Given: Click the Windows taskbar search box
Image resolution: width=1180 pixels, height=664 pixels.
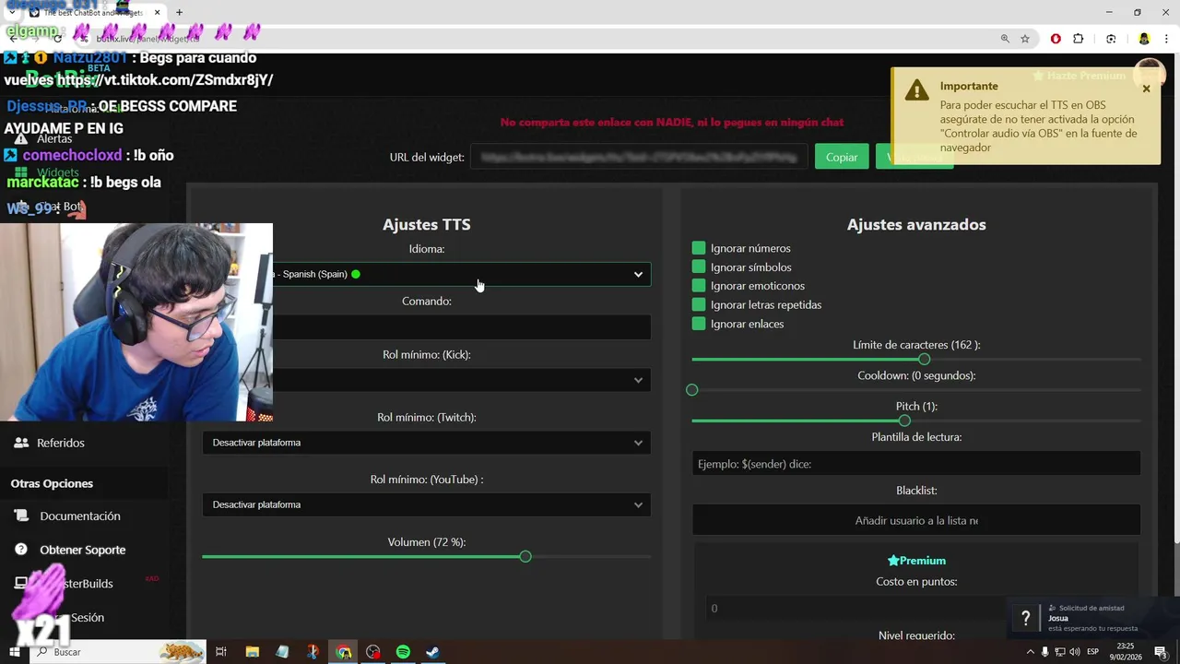Looking at the screenshot, I should click(x=117, y=652).
